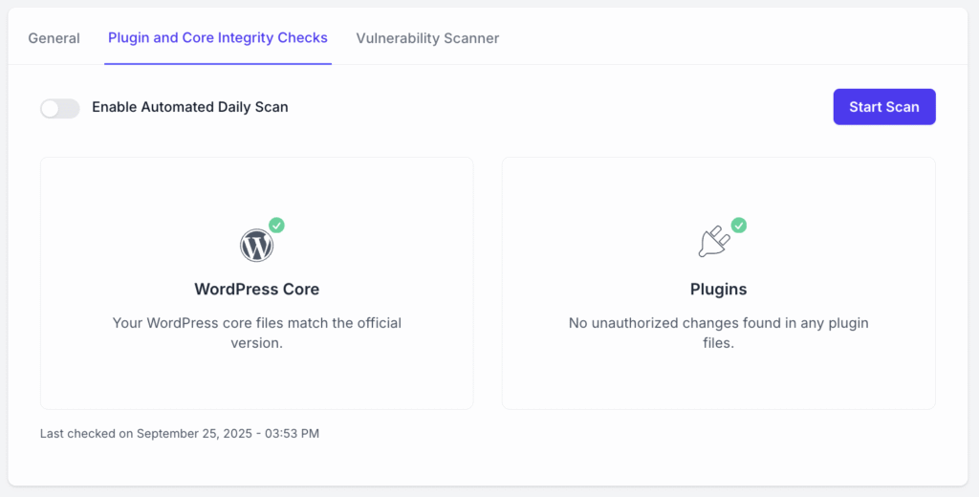The width and height of the screenshot is (979, 497).
Task: Click the WordPress logo icon
Action: [x=256, y=246]
